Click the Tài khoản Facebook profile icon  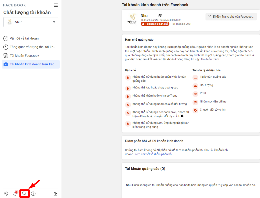[x=6, y=56]
